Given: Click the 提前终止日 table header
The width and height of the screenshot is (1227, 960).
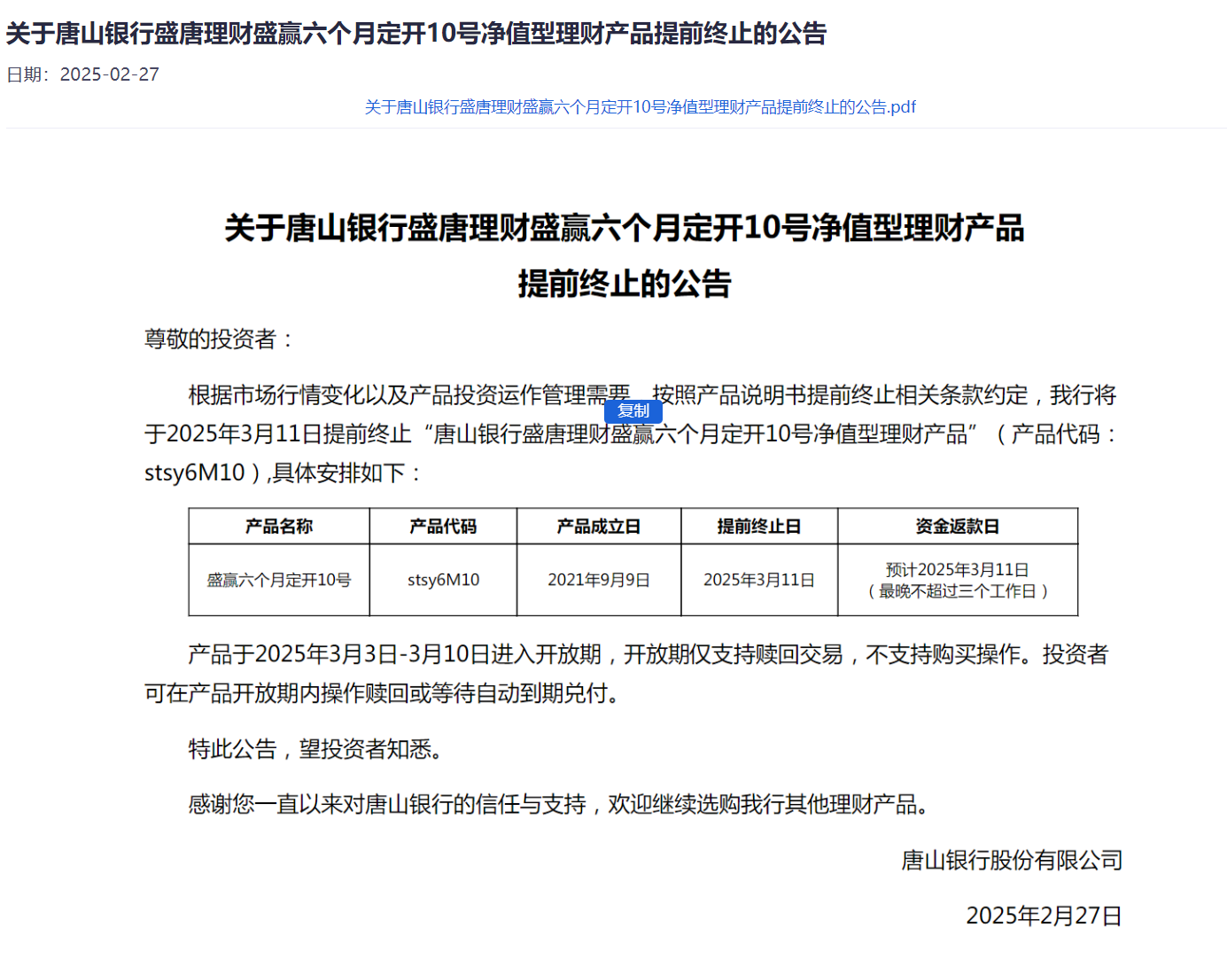Looking at the screenshot, I should [759, 527].
